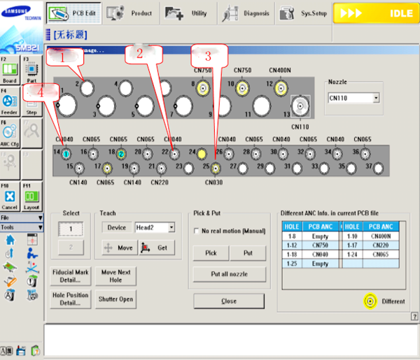Select ANC hole 4 in top rack
Viewport: 420px width, 360px height.
click(x=125, y=88)
